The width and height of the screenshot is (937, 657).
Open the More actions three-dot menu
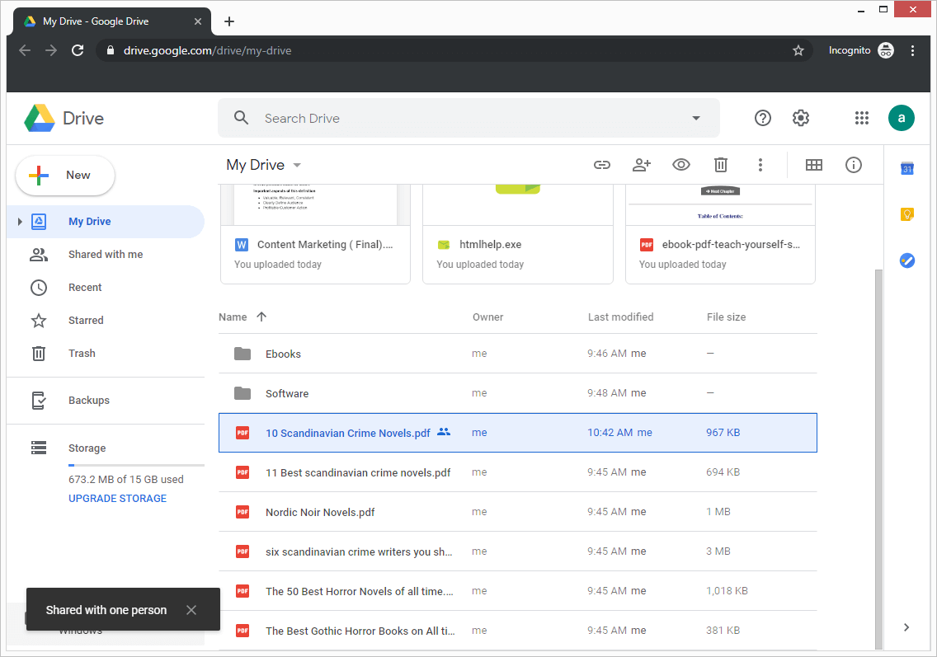coord(760,165)
